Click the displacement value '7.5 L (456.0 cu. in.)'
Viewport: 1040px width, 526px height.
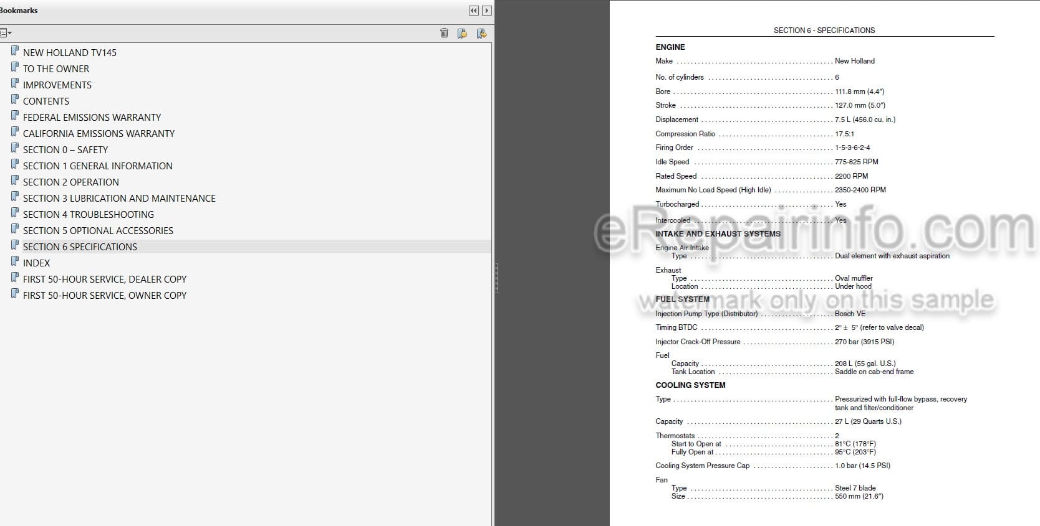pyautogui.click(x=865, y=120)
